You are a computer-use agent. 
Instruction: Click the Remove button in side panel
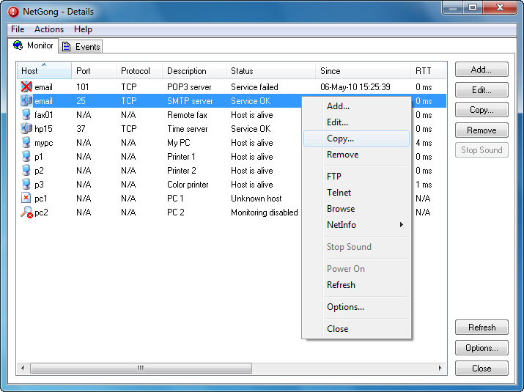pos(481,130)
